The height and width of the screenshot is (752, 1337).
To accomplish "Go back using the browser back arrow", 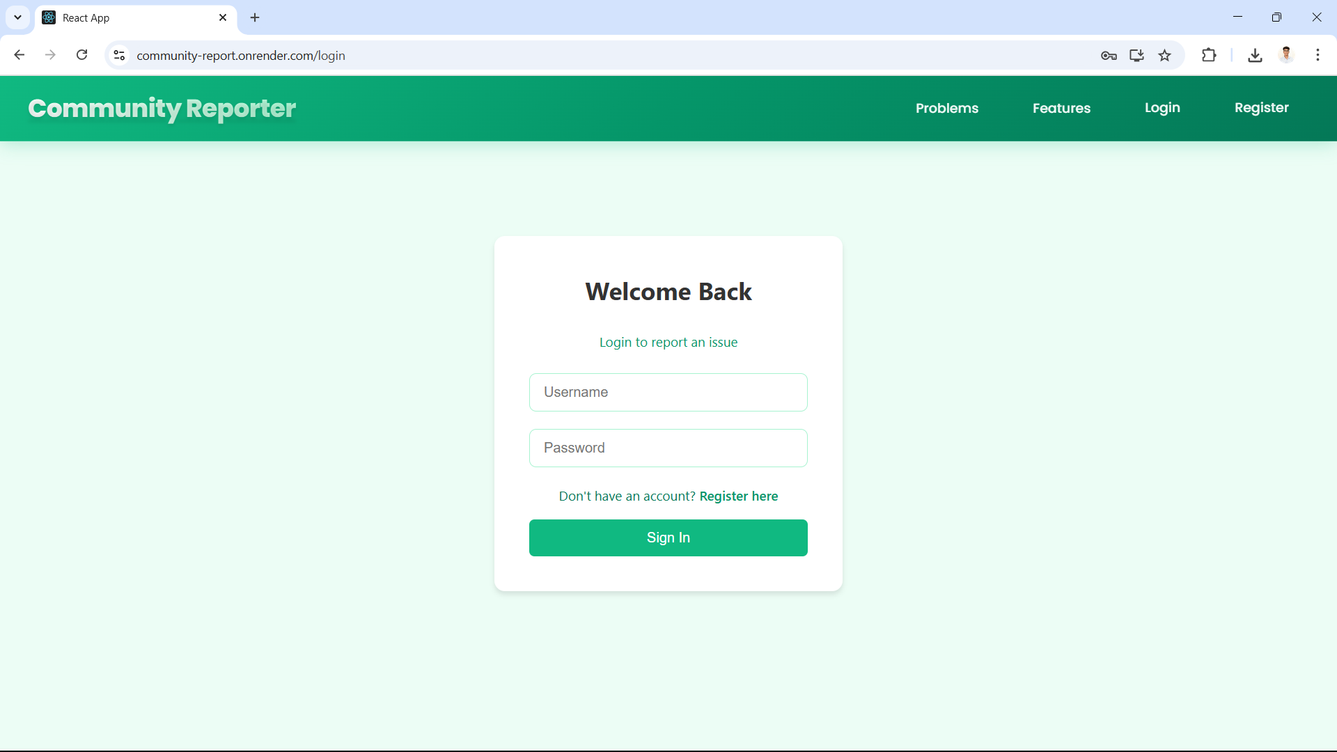I will point(19,55).
